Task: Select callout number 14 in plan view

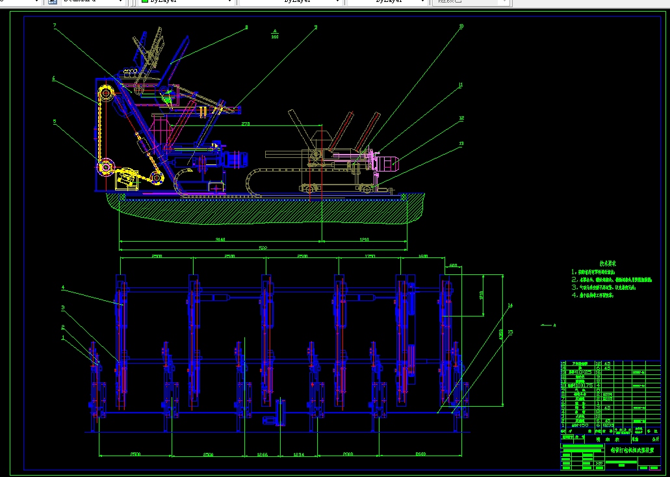Action: click(510, 305)
